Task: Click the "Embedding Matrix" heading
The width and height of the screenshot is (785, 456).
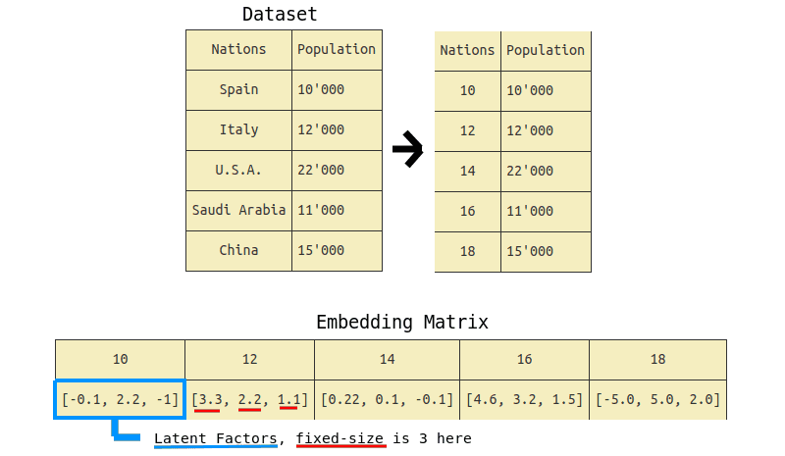Action: 402,322
